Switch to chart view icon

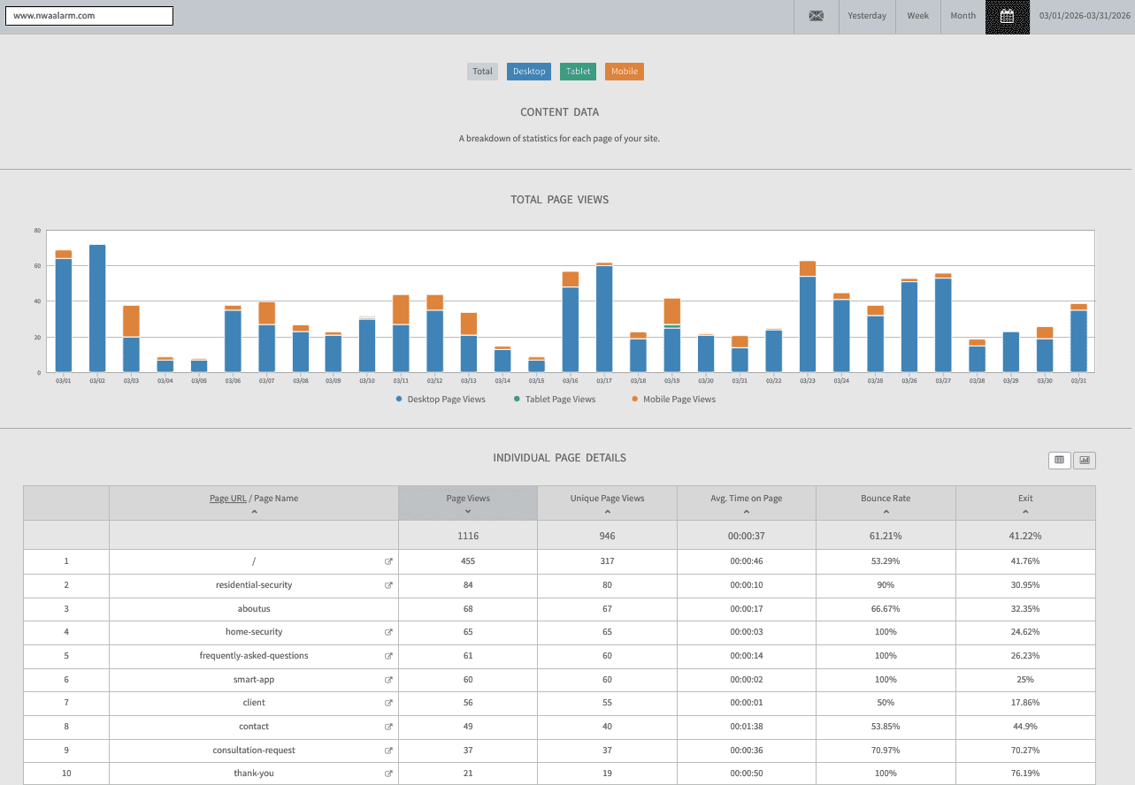(x=1084, y=460)
